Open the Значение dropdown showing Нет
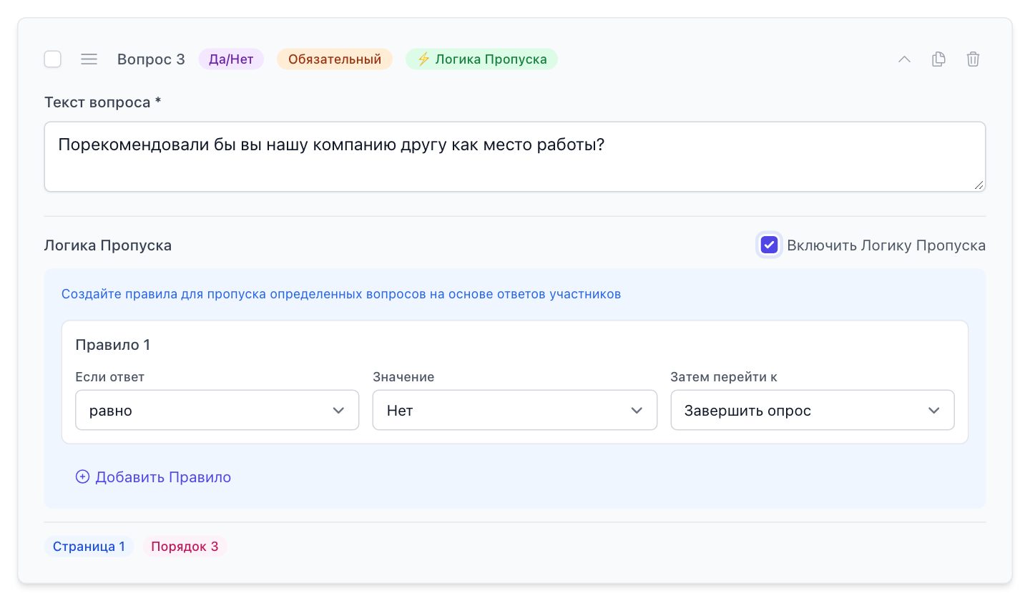 pos(514,410)
